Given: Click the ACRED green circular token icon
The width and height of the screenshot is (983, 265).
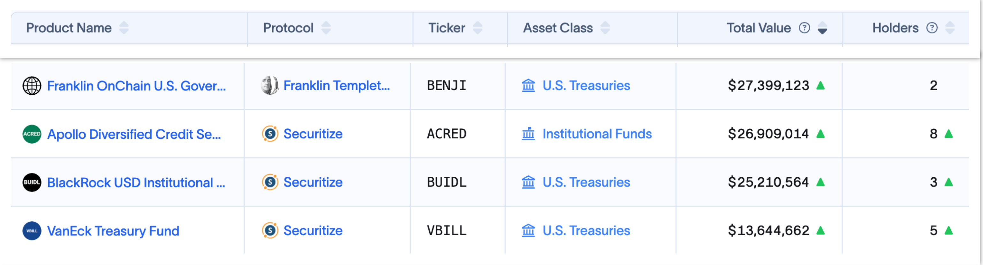Looking at the screenshot, I should coord(32,134).
